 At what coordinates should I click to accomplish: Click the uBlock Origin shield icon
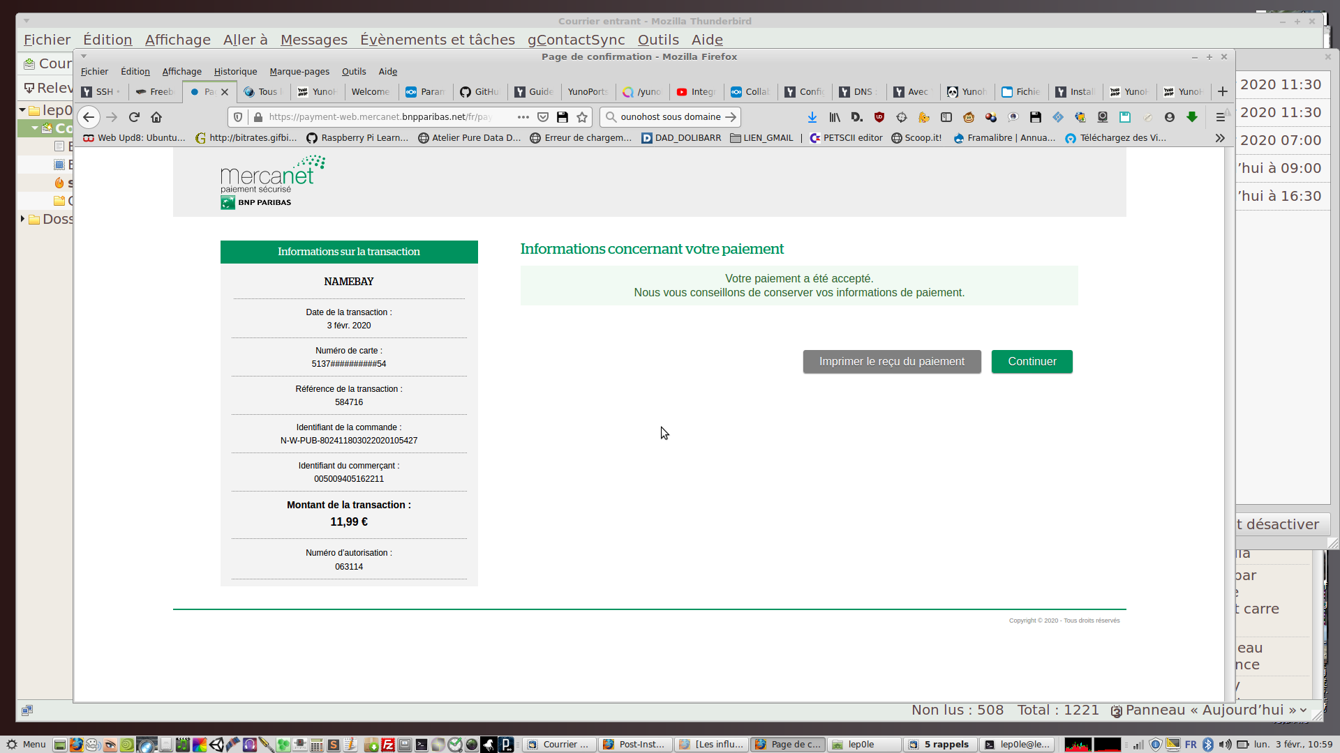[x=879, y=117]
